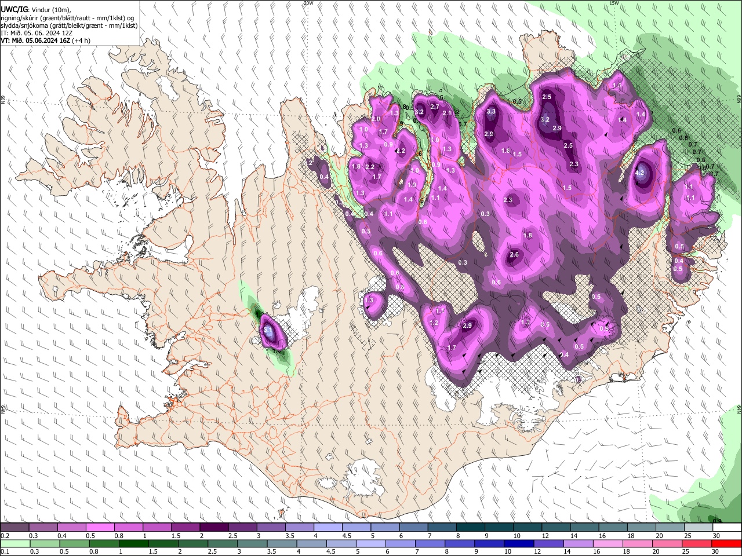The width and height of the screenshot is (742, 556).
Task: Click the 'VT: Mið. 05.06.2024 16Z (+4 h)' line
Action: 45,41
